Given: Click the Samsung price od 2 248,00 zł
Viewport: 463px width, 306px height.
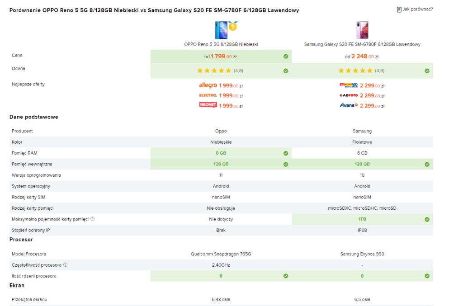Looking at the screenshot, I should click(x=362, y=56).
